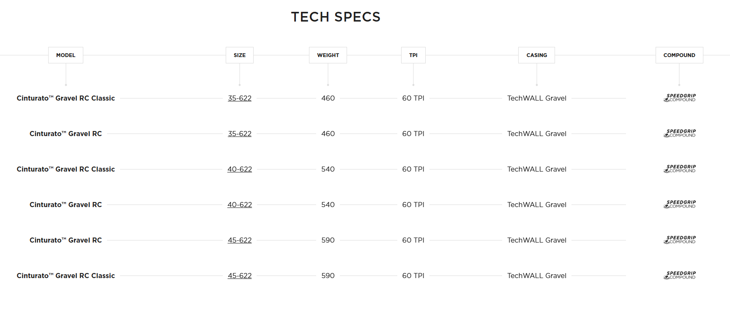
Task: Click the CASING column header
Action: 536,55
